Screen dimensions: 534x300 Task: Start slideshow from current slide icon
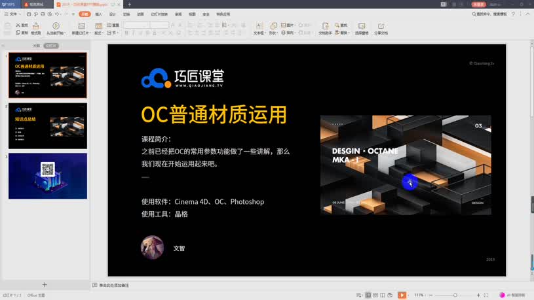(56, 26)
